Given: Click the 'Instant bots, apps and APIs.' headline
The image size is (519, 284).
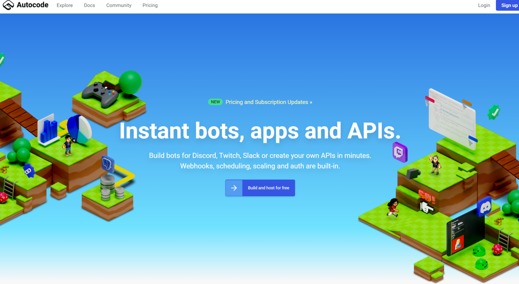Looking at the screenshot, I should (x=260, y=131).
